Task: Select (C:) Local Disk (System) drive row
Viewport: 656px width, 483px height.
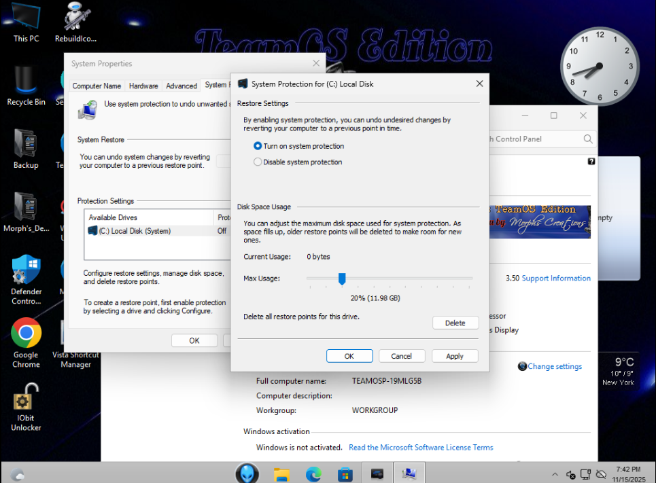Action: 158,231
